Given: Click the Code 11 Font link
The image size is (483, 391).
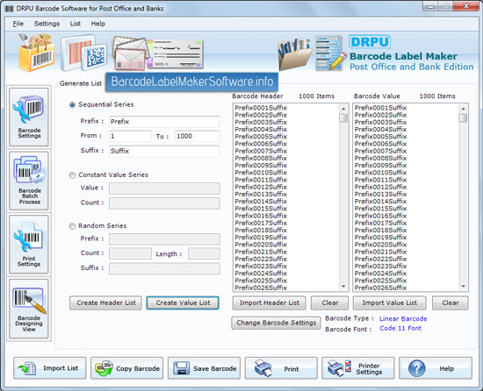Looking at the screenshot, I should 400,328.
